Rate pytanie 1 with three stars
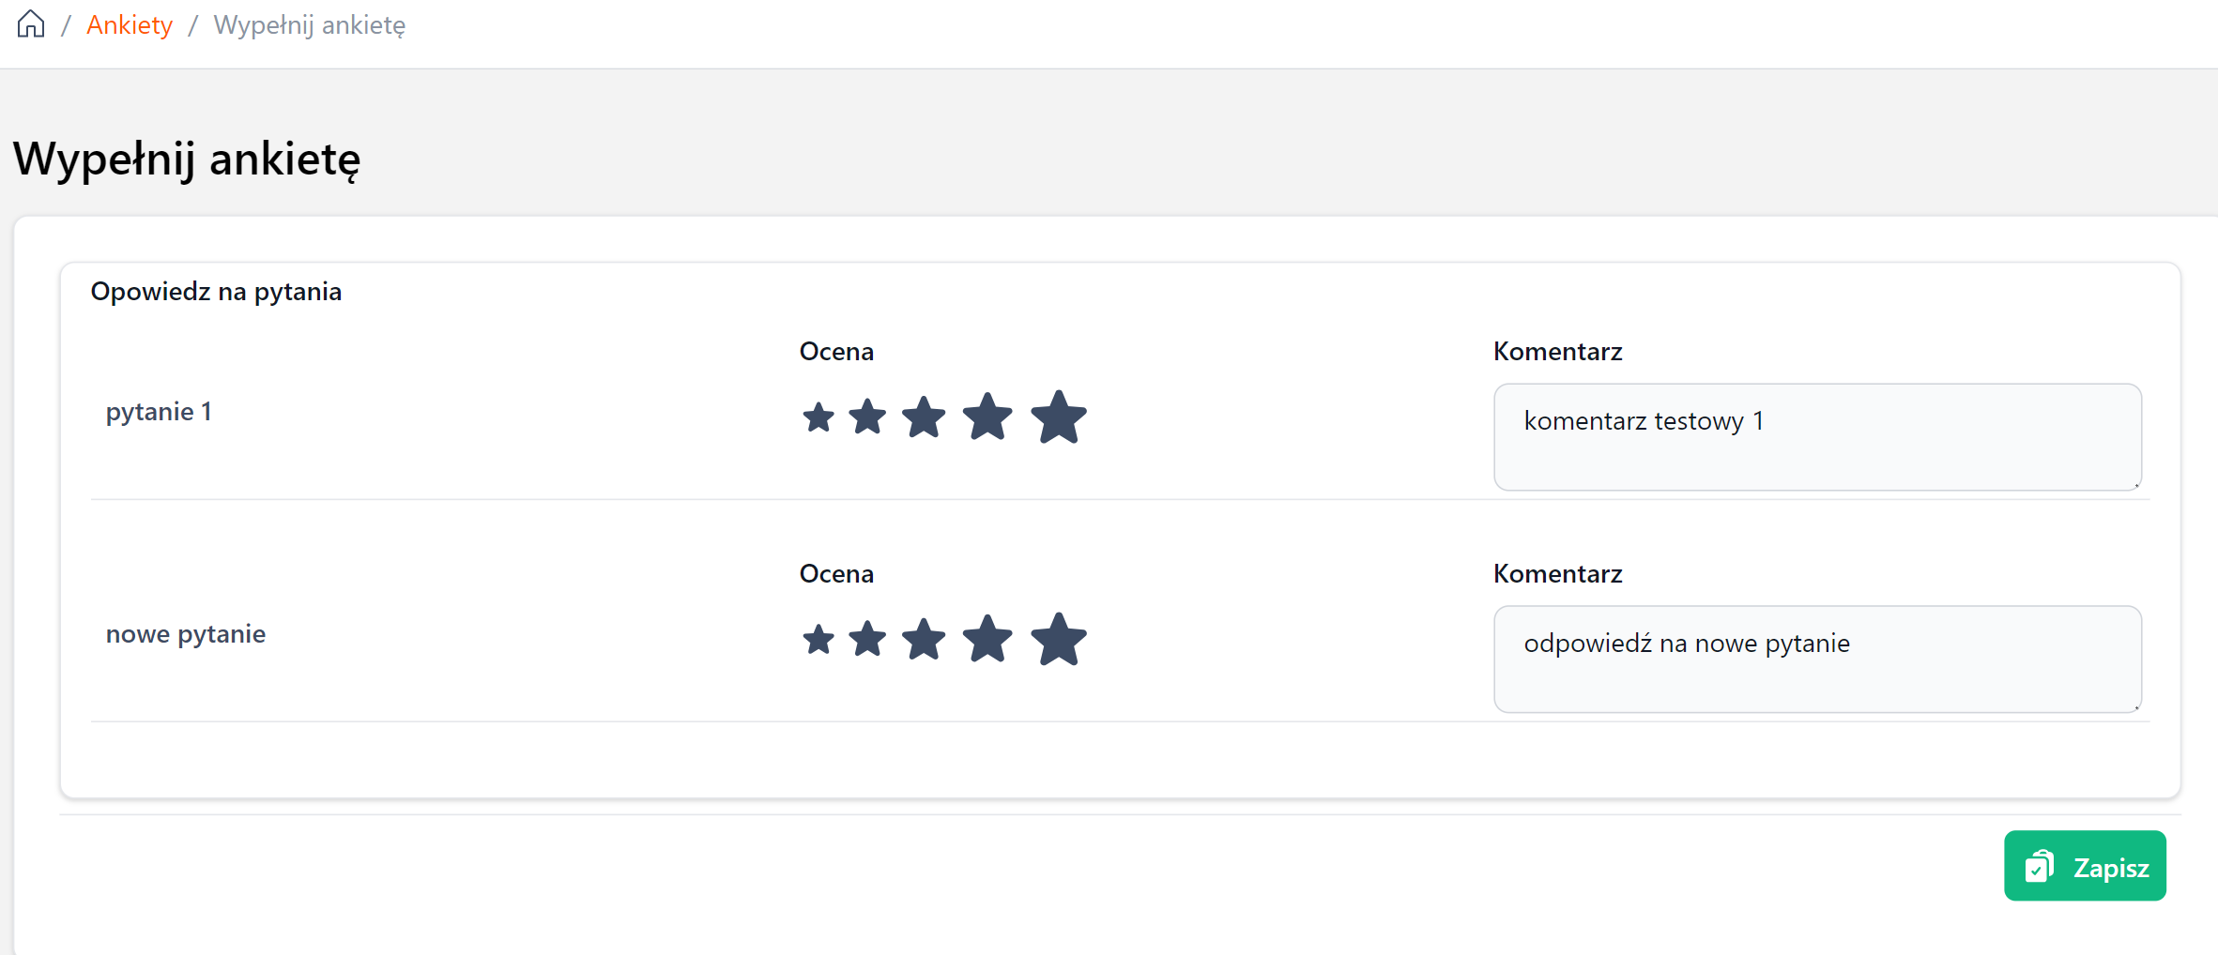This screenshot has height=955, width=2218. click(x=924, y=417)
